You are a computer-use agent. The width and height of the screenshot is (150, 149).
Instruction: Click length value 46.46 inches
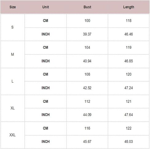click(128, 34)
